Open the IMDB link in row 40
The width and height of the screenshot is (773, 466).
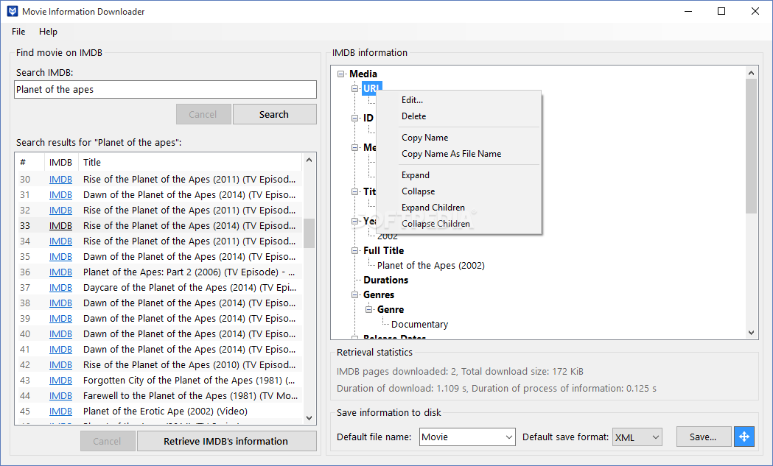click(x=60, y=334)
